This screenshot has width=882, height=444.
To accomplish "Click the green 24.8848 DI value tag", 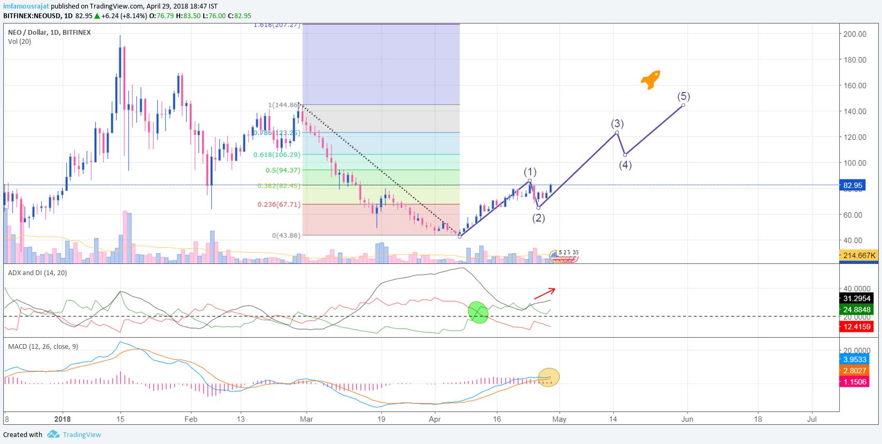I will pyautogui.click(x=857, y=309).
